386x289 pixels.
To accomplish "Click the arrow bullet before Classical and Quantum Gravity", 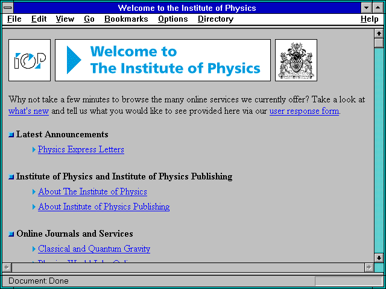I will 34,249.
